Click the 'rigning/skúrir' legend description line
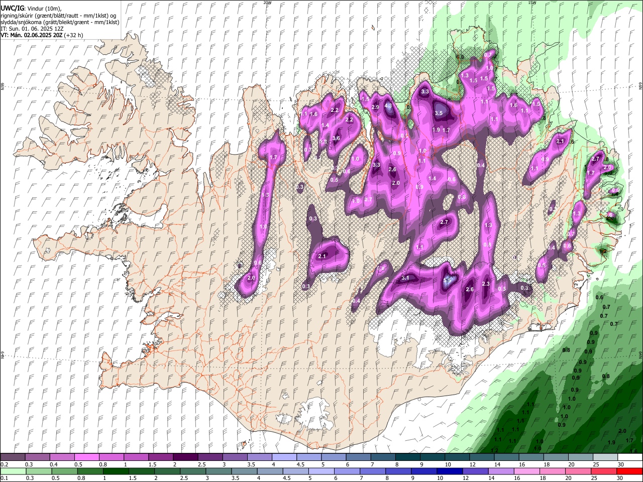Viewport: 643px width, 482px height. pyautogui.click(x=58, y=16)
